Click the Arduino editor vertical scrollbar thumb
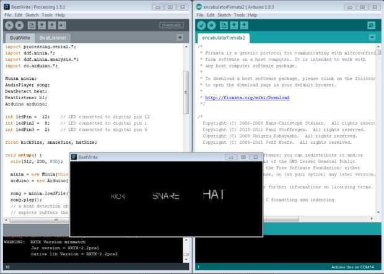 pos(378,52)
